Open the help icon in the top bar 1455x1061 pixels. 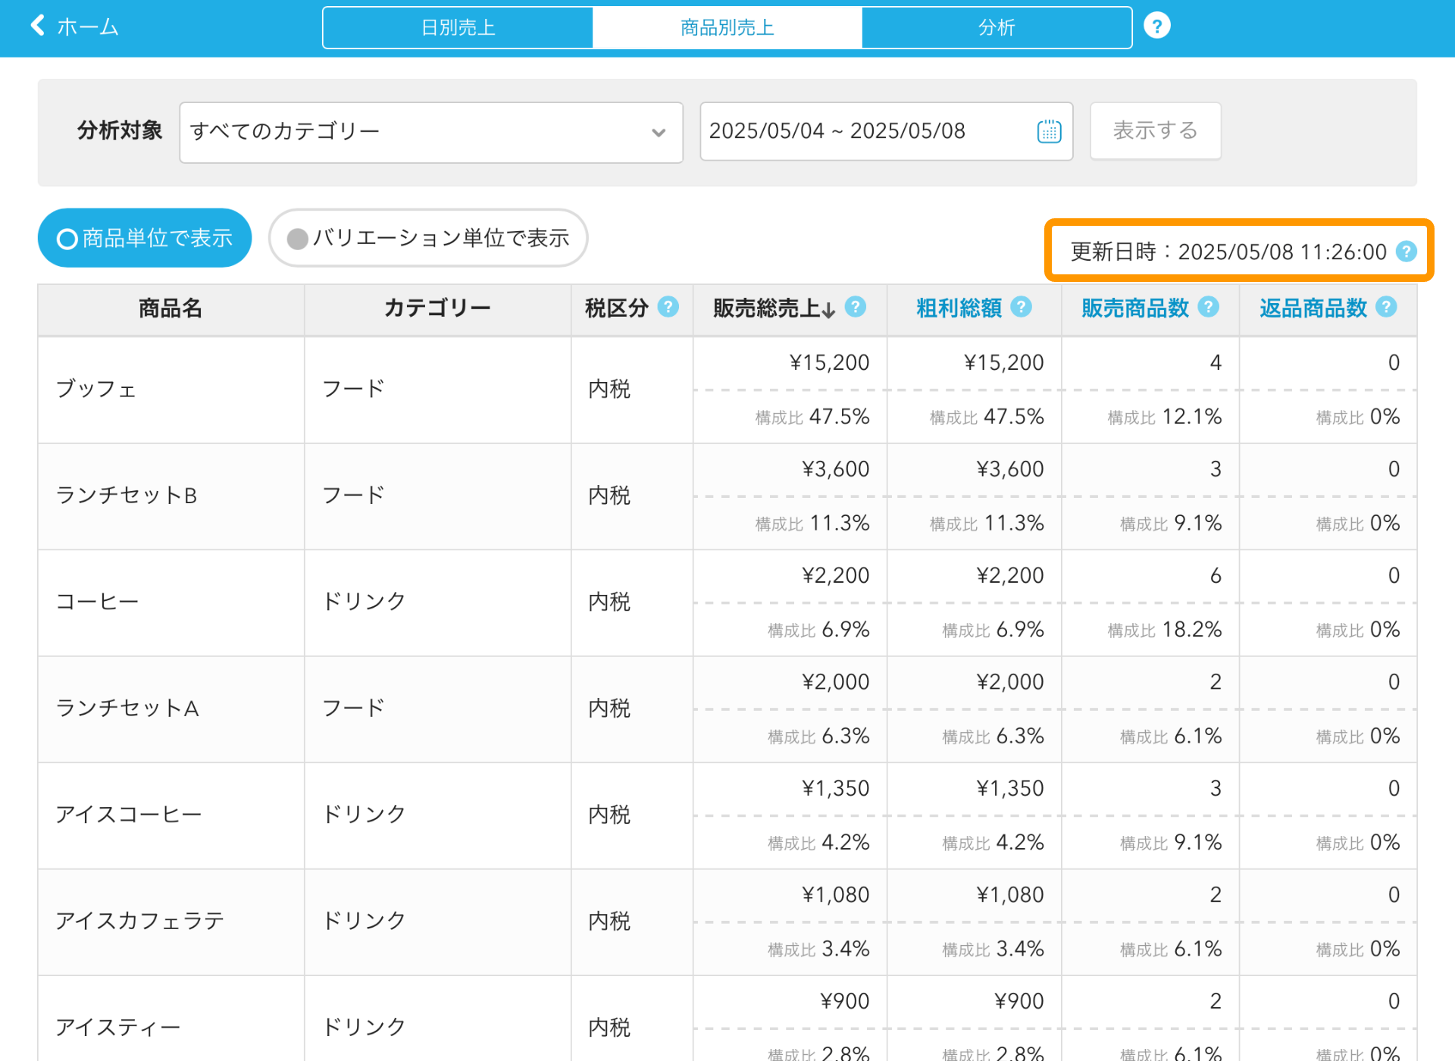[1156, 27]
